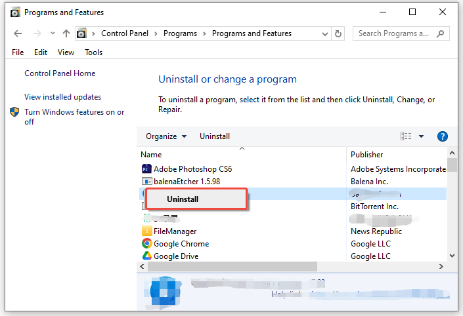This screenshot has width=463, height=316.
Task: Go back with the back arrow
Action: 18,33
